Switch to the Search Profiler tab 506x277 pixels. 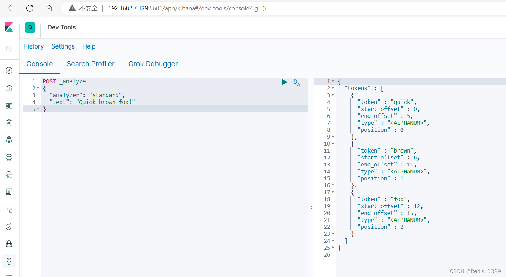click(90, 64)
